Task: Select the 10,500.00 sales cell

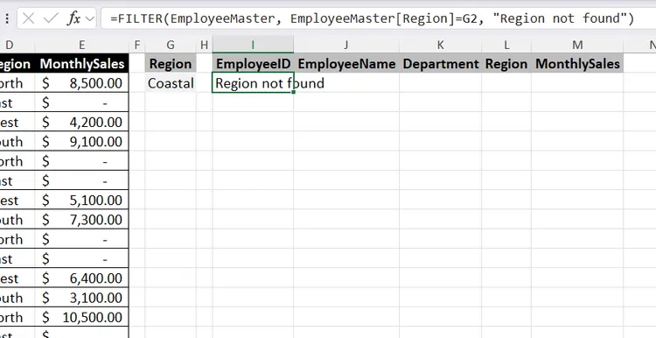Action: (x=82, y=318)
